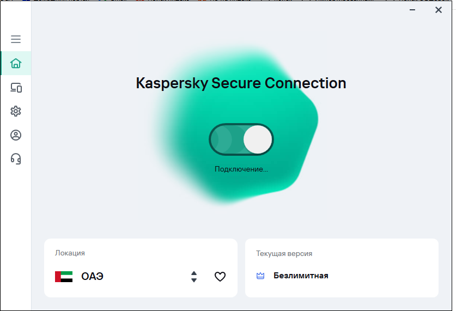Close the Kaspersky Secure Connection window
This screenshot has width=456, height=311.
coord(438,10)
